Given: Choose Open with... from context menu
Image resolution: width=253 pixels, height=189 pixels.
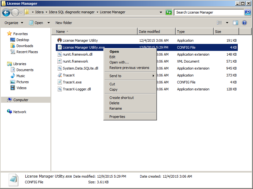Looking at the screenshot, I should coord(119,62).
